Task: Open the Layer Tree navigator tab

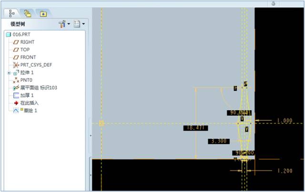Action: coord(28,13)
